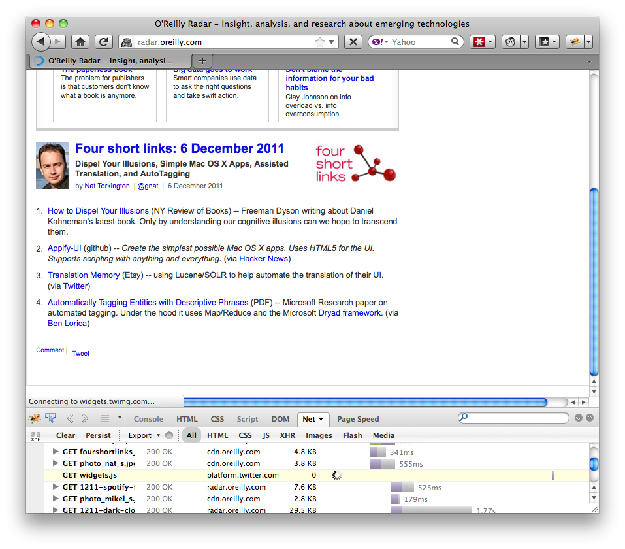Click the Firebug panel history back arrow
The height and width of the screenshot is (549, 625).
point(71,418)
